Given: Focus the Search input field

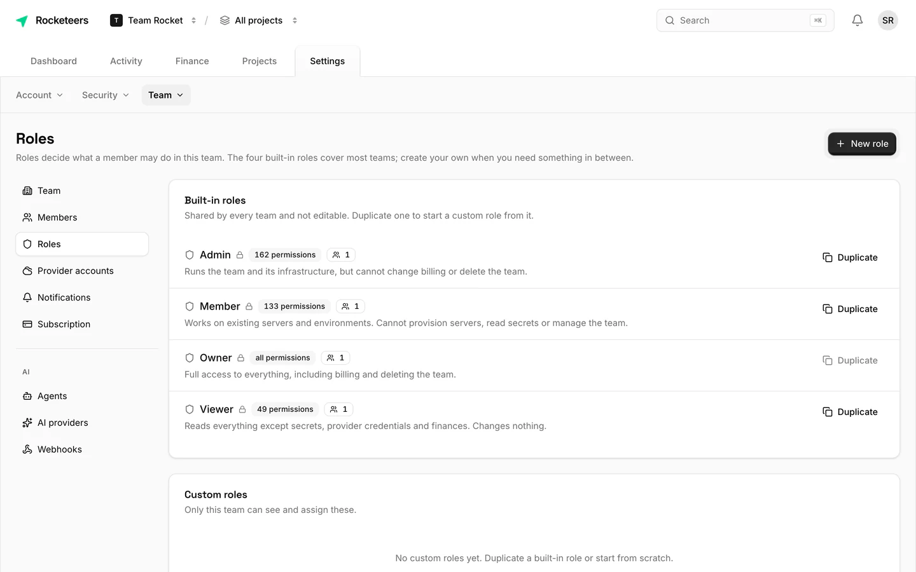Looking at the screenshot, I should (x=745, y=20).
